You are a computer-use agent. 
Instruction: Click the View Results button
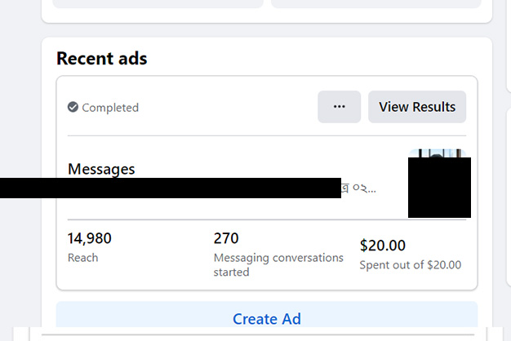417,107
